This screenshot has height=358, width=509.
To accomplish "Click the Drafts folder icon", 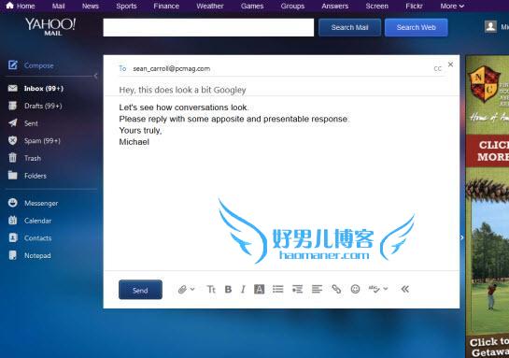I will [x=13, y=106].
